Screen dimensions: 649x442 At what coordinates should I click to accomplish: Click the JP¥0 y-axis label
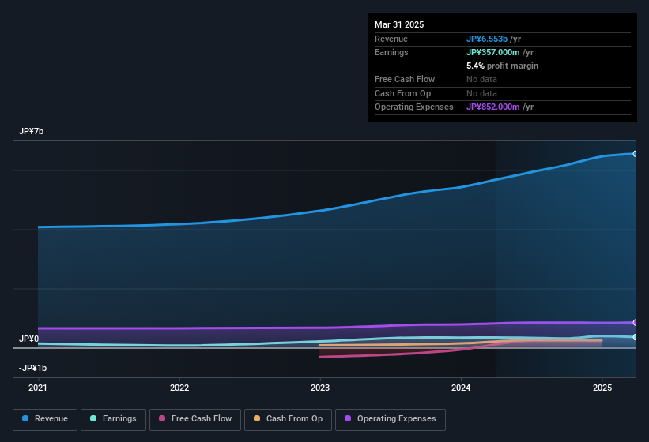click(29, 339)
